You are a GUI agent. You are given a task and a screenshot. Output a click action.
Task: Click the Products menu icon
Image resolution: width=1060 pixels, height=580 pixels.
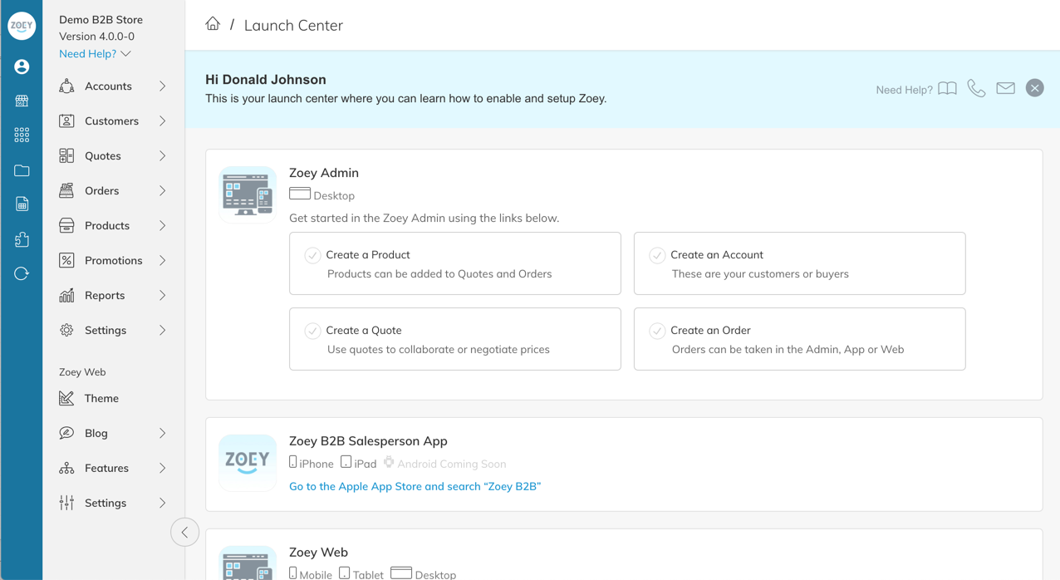point(66,225)
